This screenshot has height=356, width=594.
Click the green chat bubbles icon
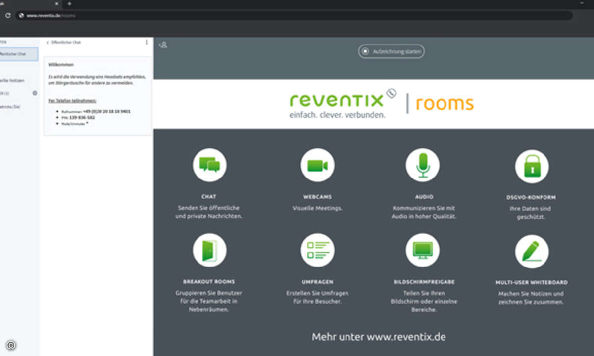pos(209,165)
